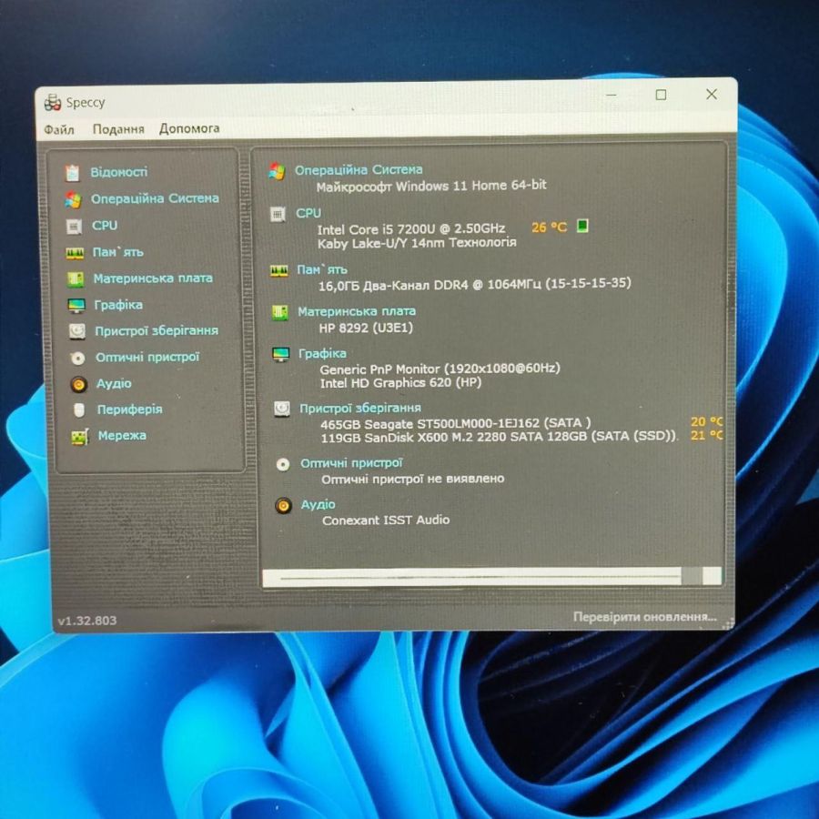The image size is (819, 819).
Task: Click the summary speaker icon
Action: 283,506
